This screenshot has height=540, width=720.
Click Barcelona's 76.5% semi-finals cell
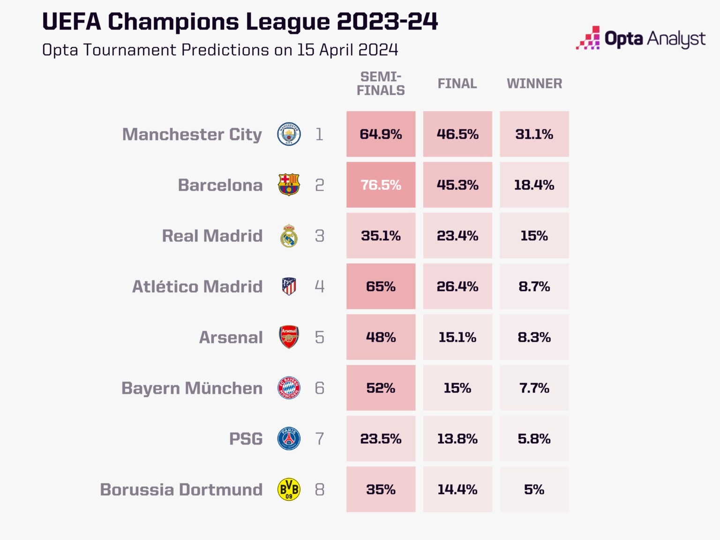[x=381, y=185]
